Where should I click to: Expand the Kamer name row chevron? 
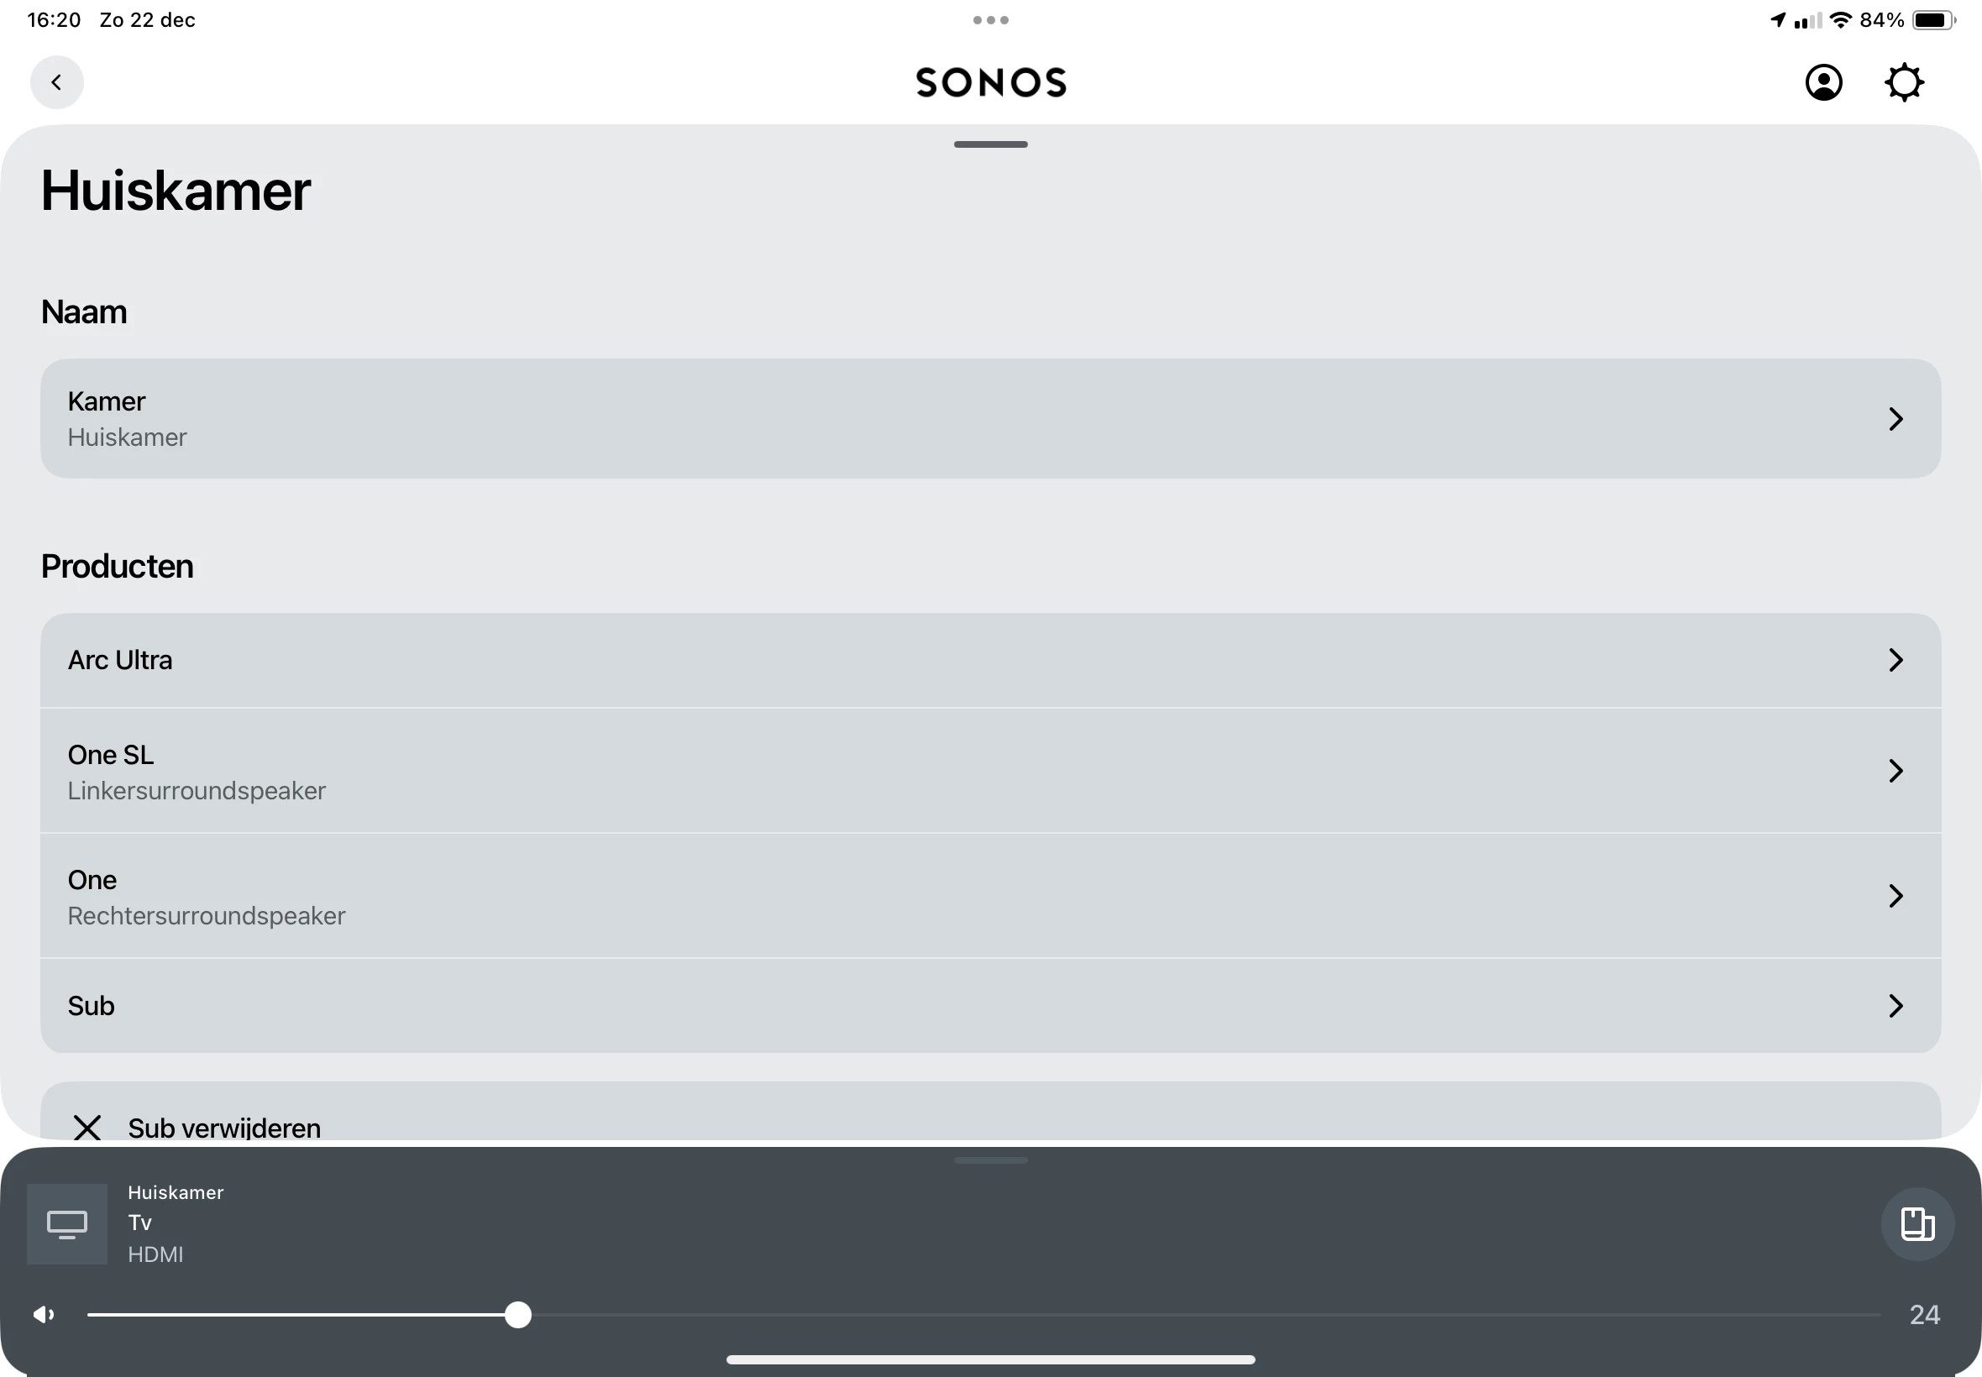pyautogui.click(x=1895, y=419)
